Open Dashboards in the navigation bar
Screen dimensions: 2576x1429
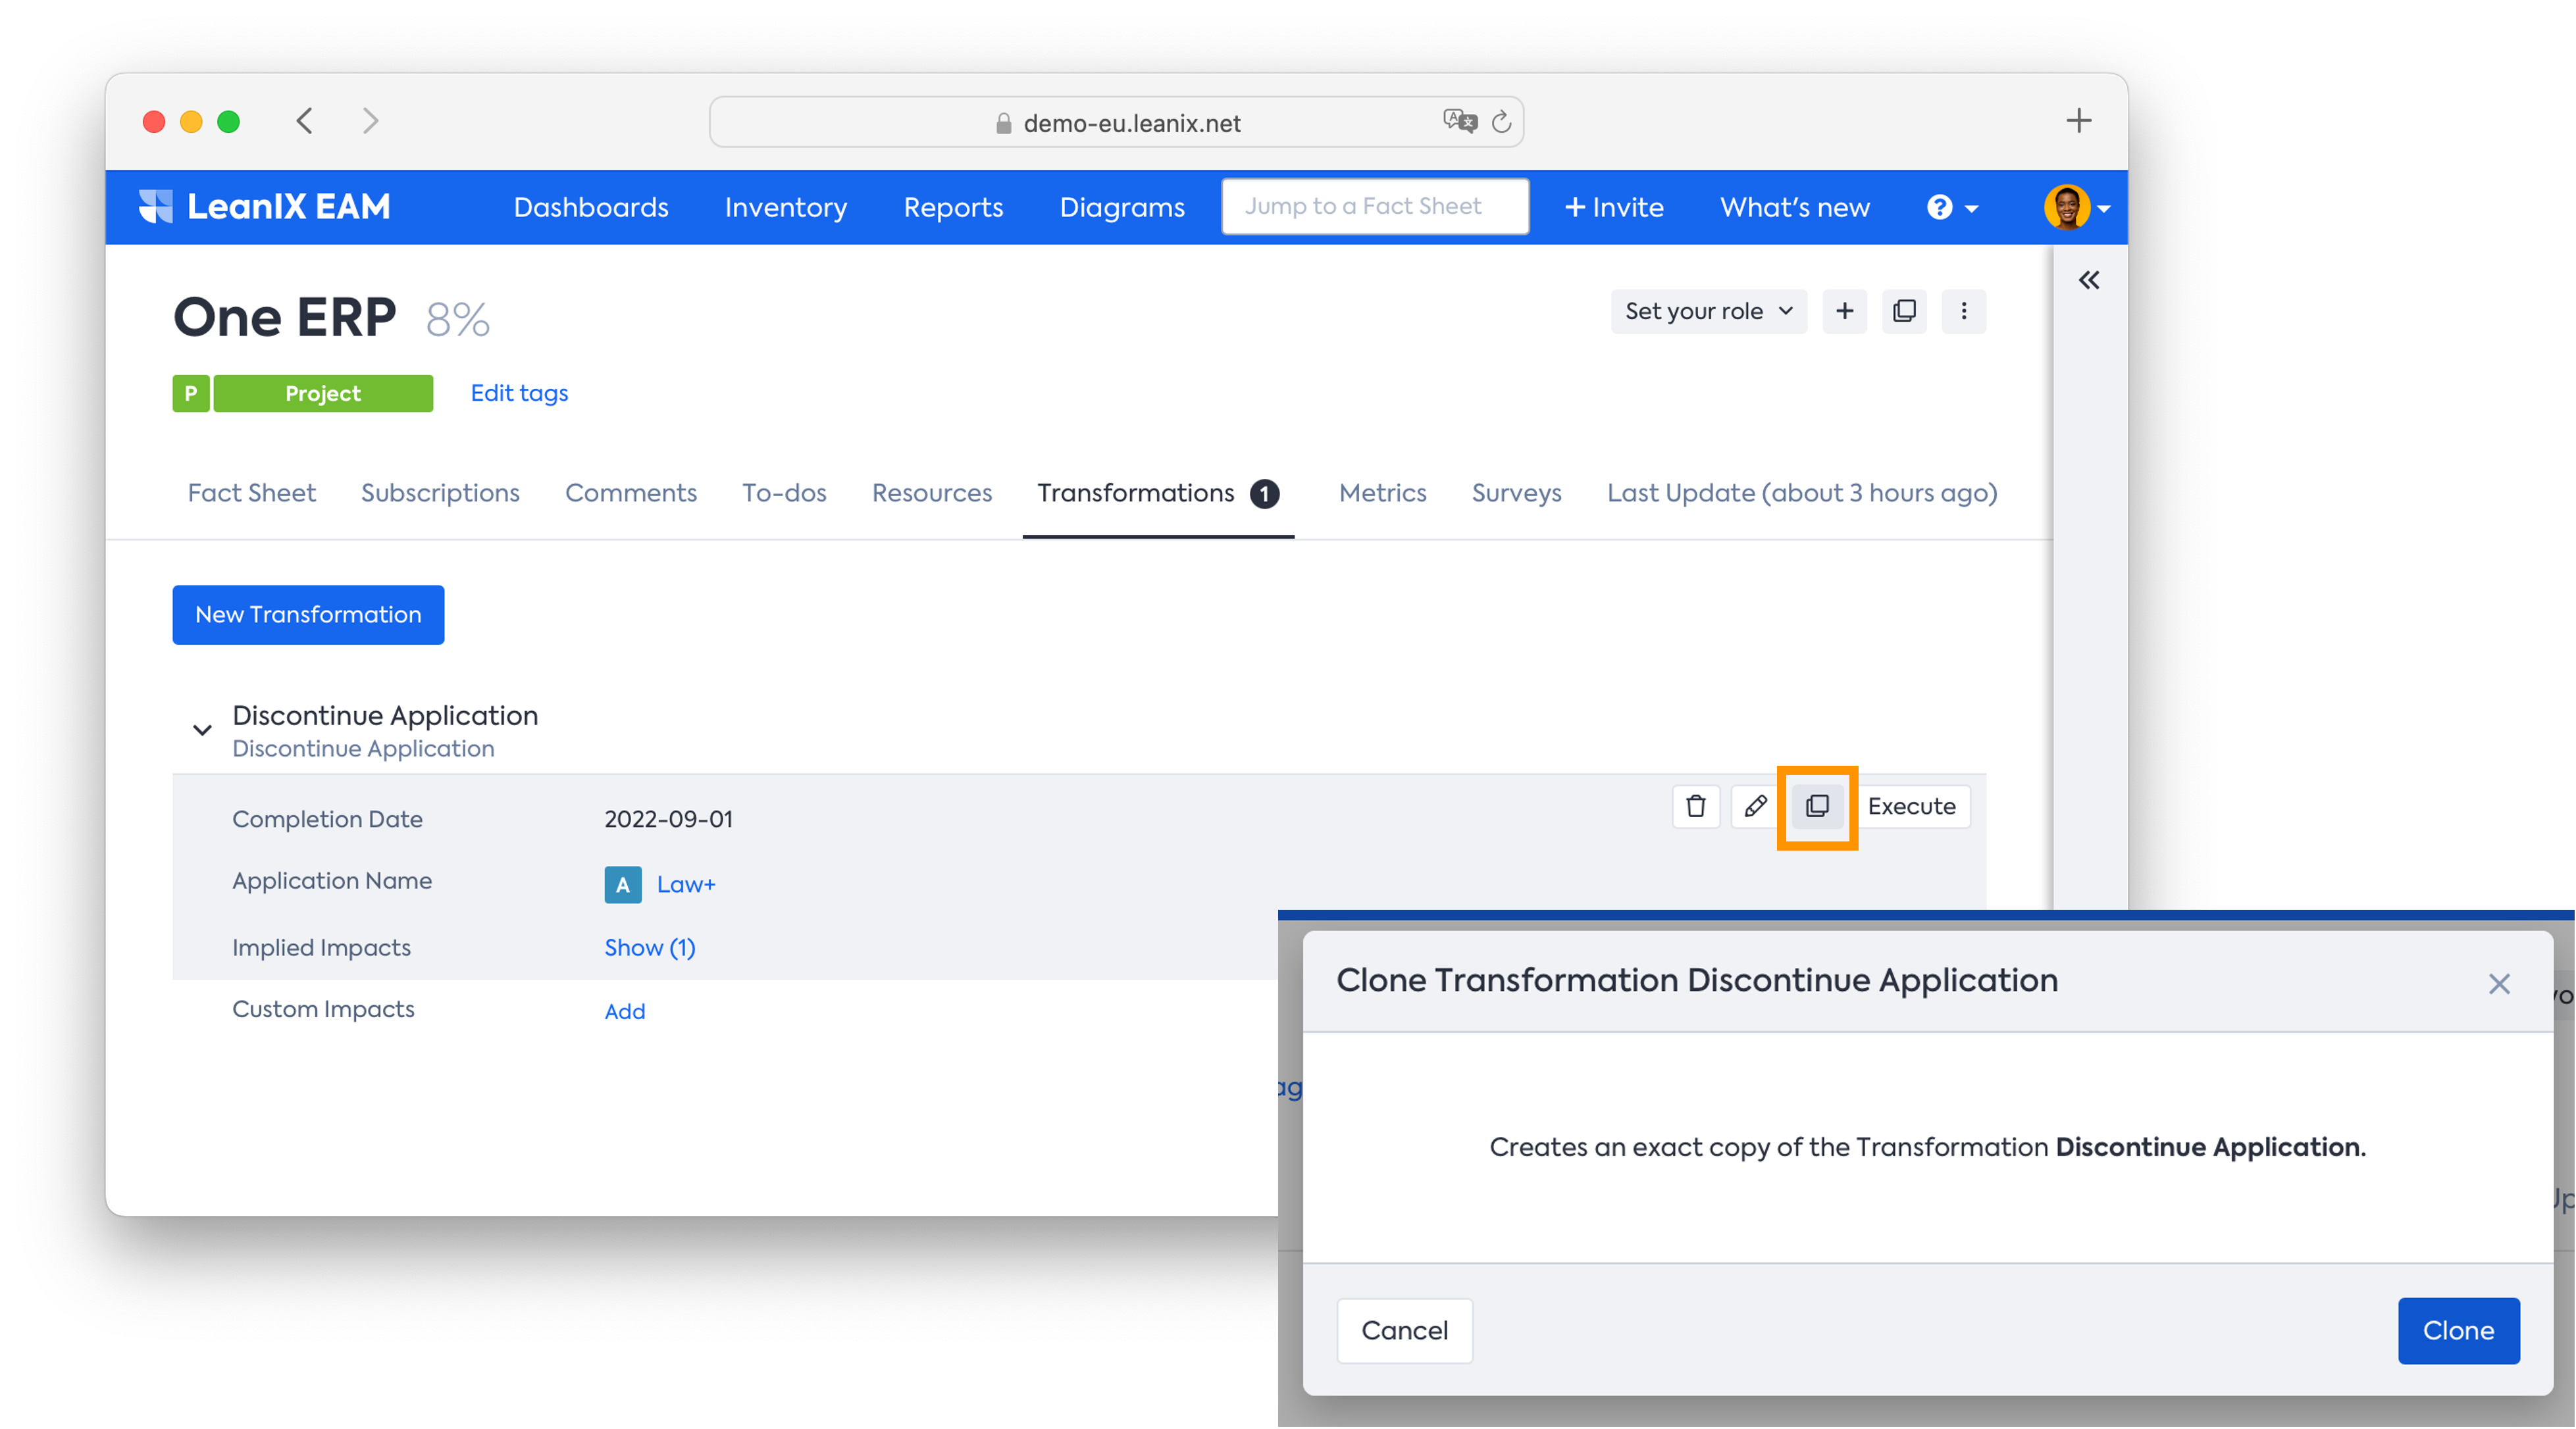(591, 207)
